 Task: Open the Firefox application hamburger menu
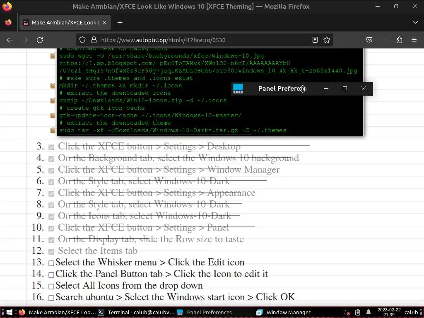click(414, 40)
